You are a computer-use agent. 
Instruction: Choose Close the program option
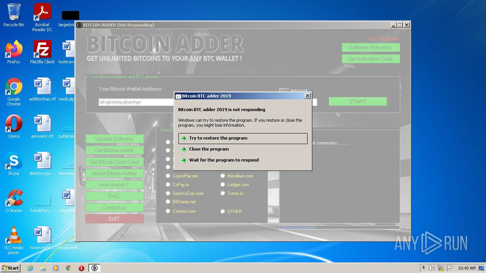click(243, 149)
